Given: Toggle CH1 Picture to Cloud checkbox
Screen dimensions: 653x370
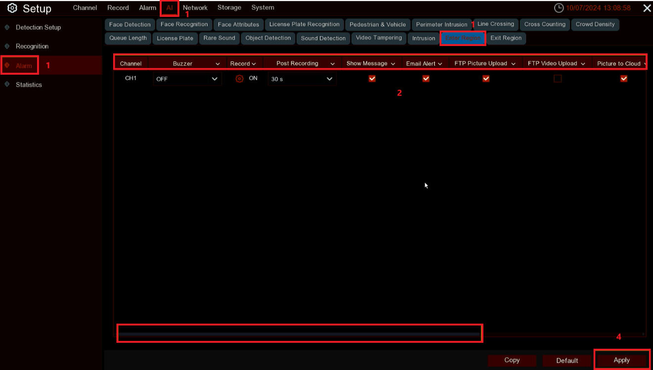Looking at the screenshot, I should [x=624, y=79].
